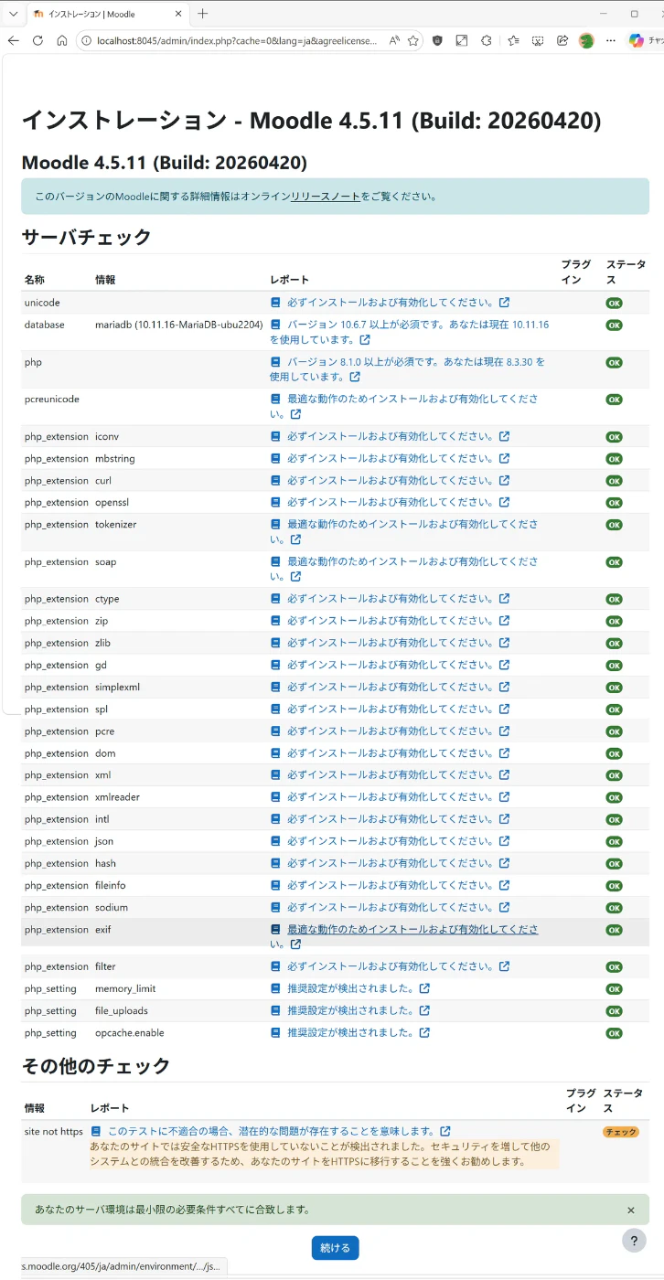
Task: Open the hash row 必ずインストール link
Action: [391, 863]
